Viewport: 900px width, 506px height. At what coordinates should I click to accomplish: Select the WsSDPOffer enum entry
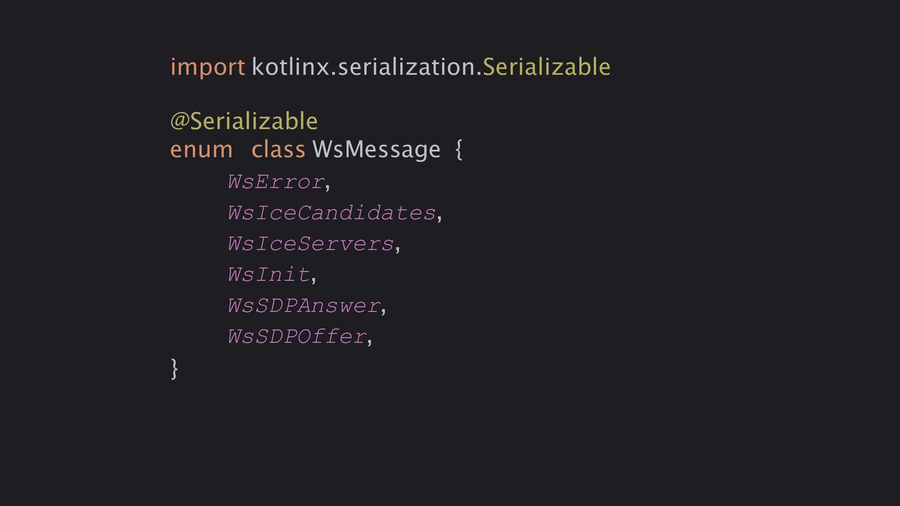[297, 337]
